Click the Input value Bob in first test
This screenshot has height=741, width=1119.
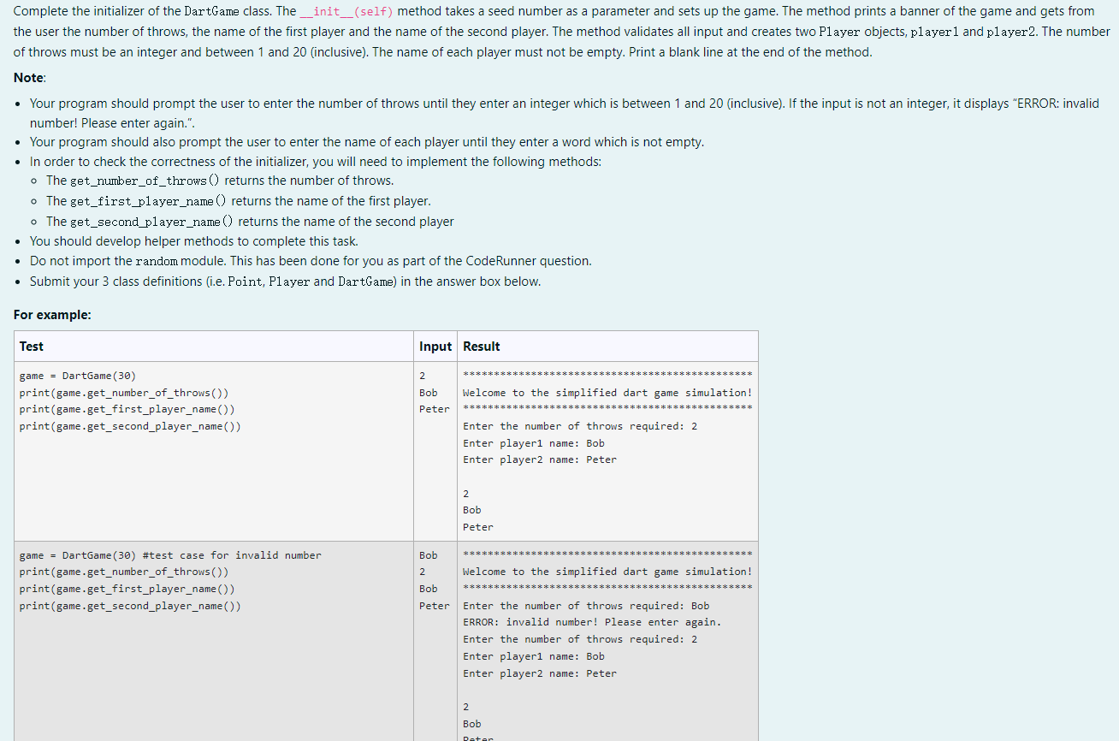point(428,393)
